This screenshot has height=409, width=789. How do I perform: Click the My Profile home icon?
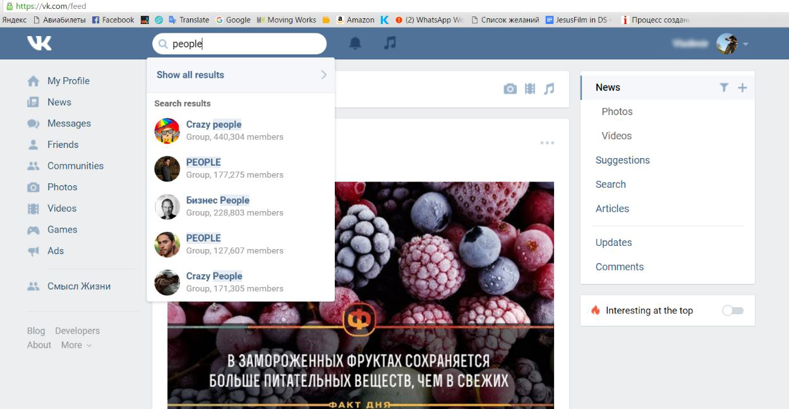click(33, 81)
